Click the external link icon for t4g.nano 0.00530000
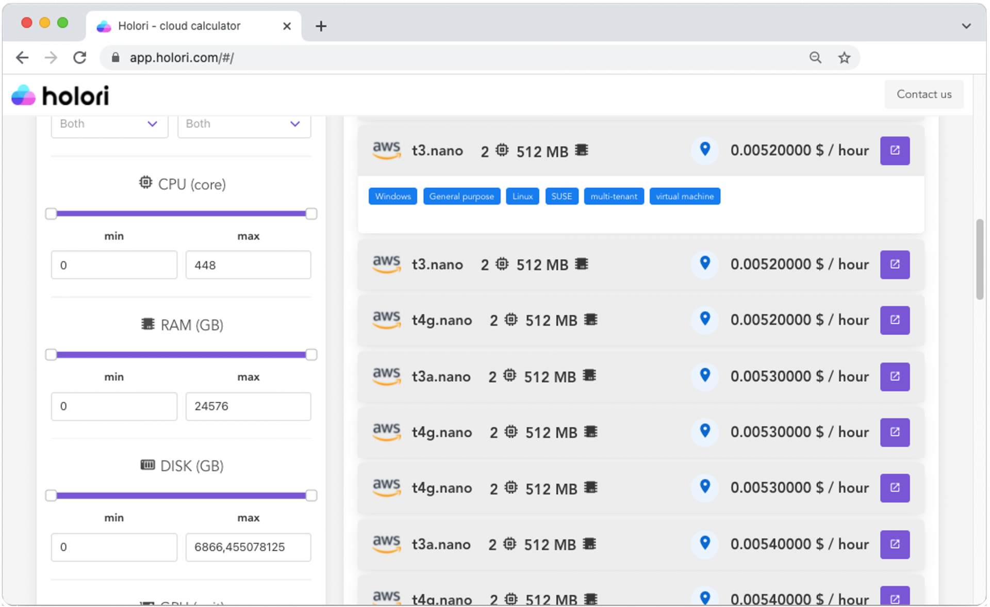The height and width of the screenshot is (607, 990). [895, 432]
